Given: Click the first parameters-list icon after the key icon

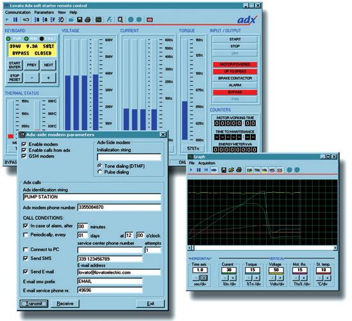Looking at the screenshot, I should tap(37, 20).
